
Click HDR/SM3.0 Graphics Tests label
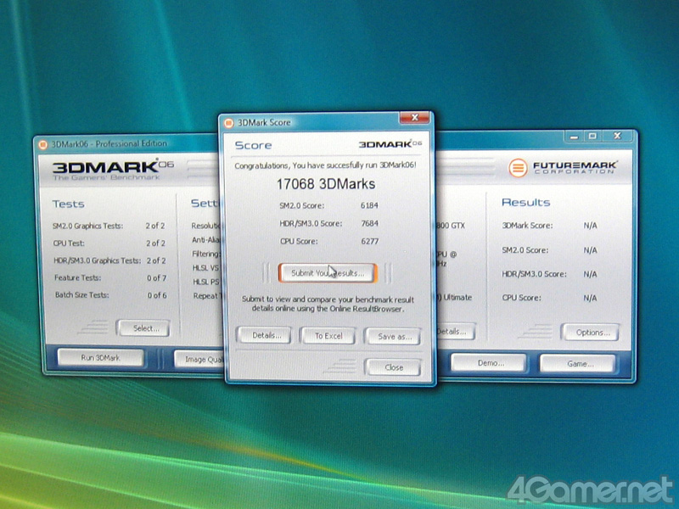[x=98, y=260]
